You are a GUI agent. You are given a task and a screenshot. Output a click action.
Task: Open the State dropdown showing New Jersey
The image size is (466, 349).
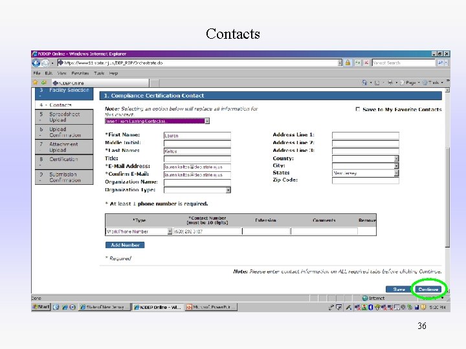pyautogui.click(x=366, y=173)
